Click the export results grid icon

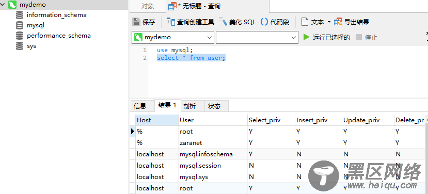[338, 22]
